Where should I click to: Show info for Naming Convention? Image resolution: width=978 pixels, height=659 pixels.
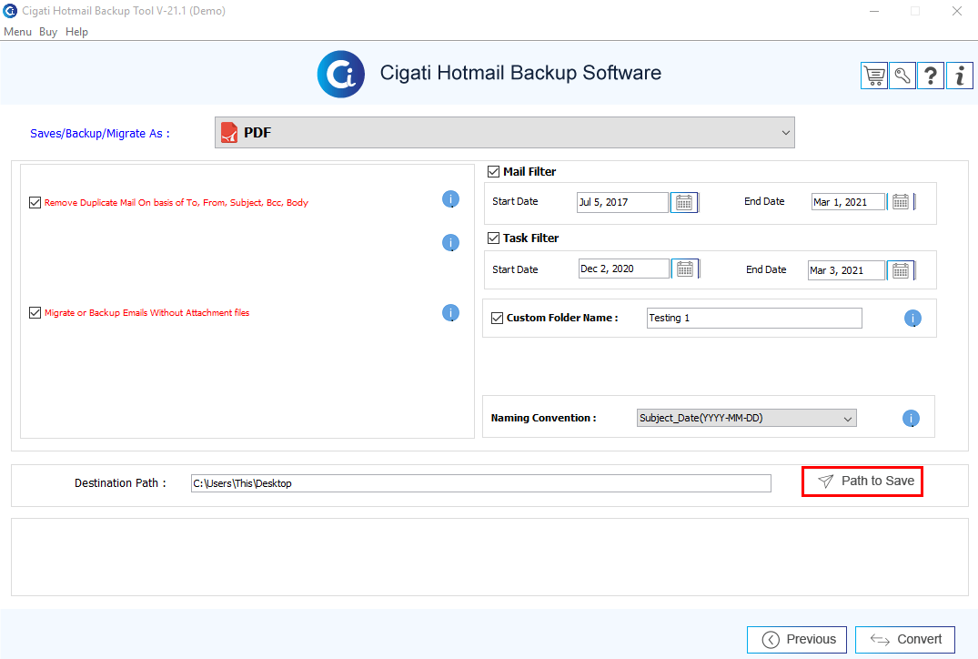pyautogui.click(x=911, y=418)
